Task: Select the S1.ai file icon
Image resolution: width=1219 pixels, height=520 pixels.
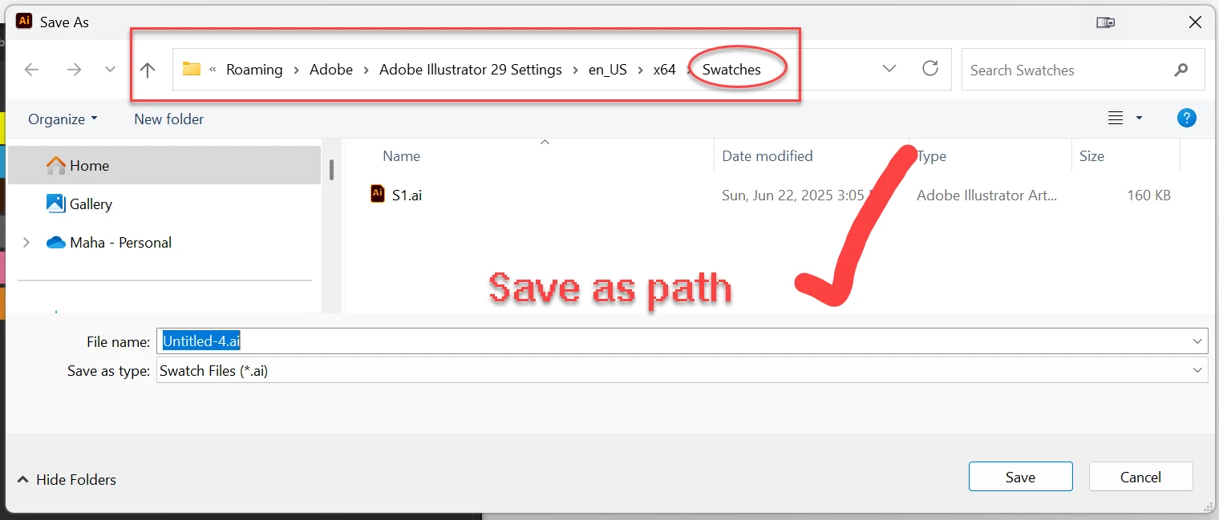Action: [378, 194]
